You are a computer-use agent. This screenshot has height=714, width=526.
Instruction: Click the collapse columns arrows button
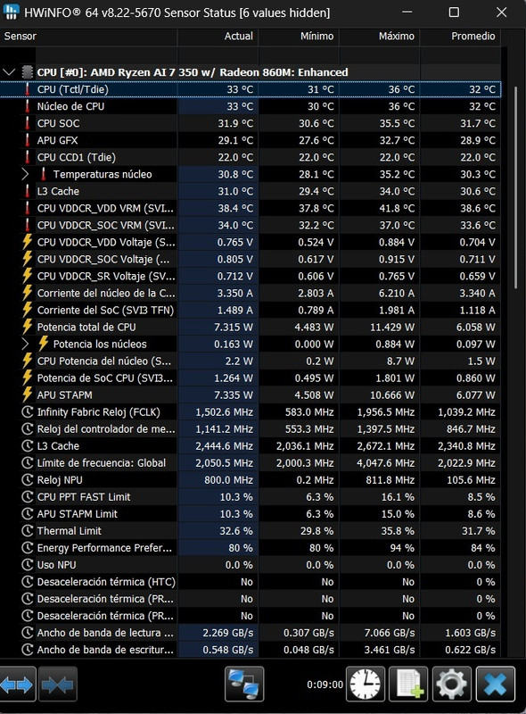coord(57,685)
